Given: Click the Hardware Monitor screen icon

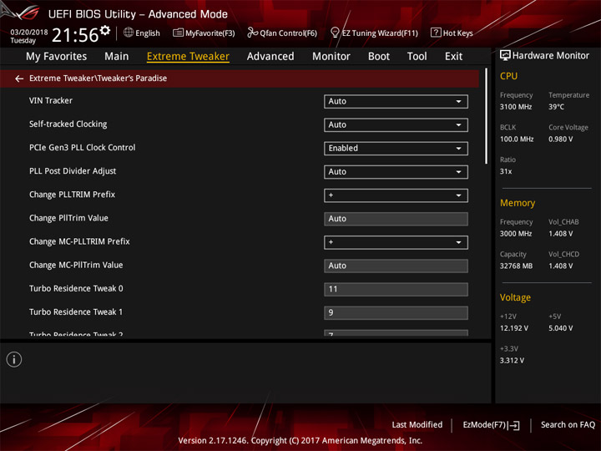Looking at the screenshot, I should [505, 55].
